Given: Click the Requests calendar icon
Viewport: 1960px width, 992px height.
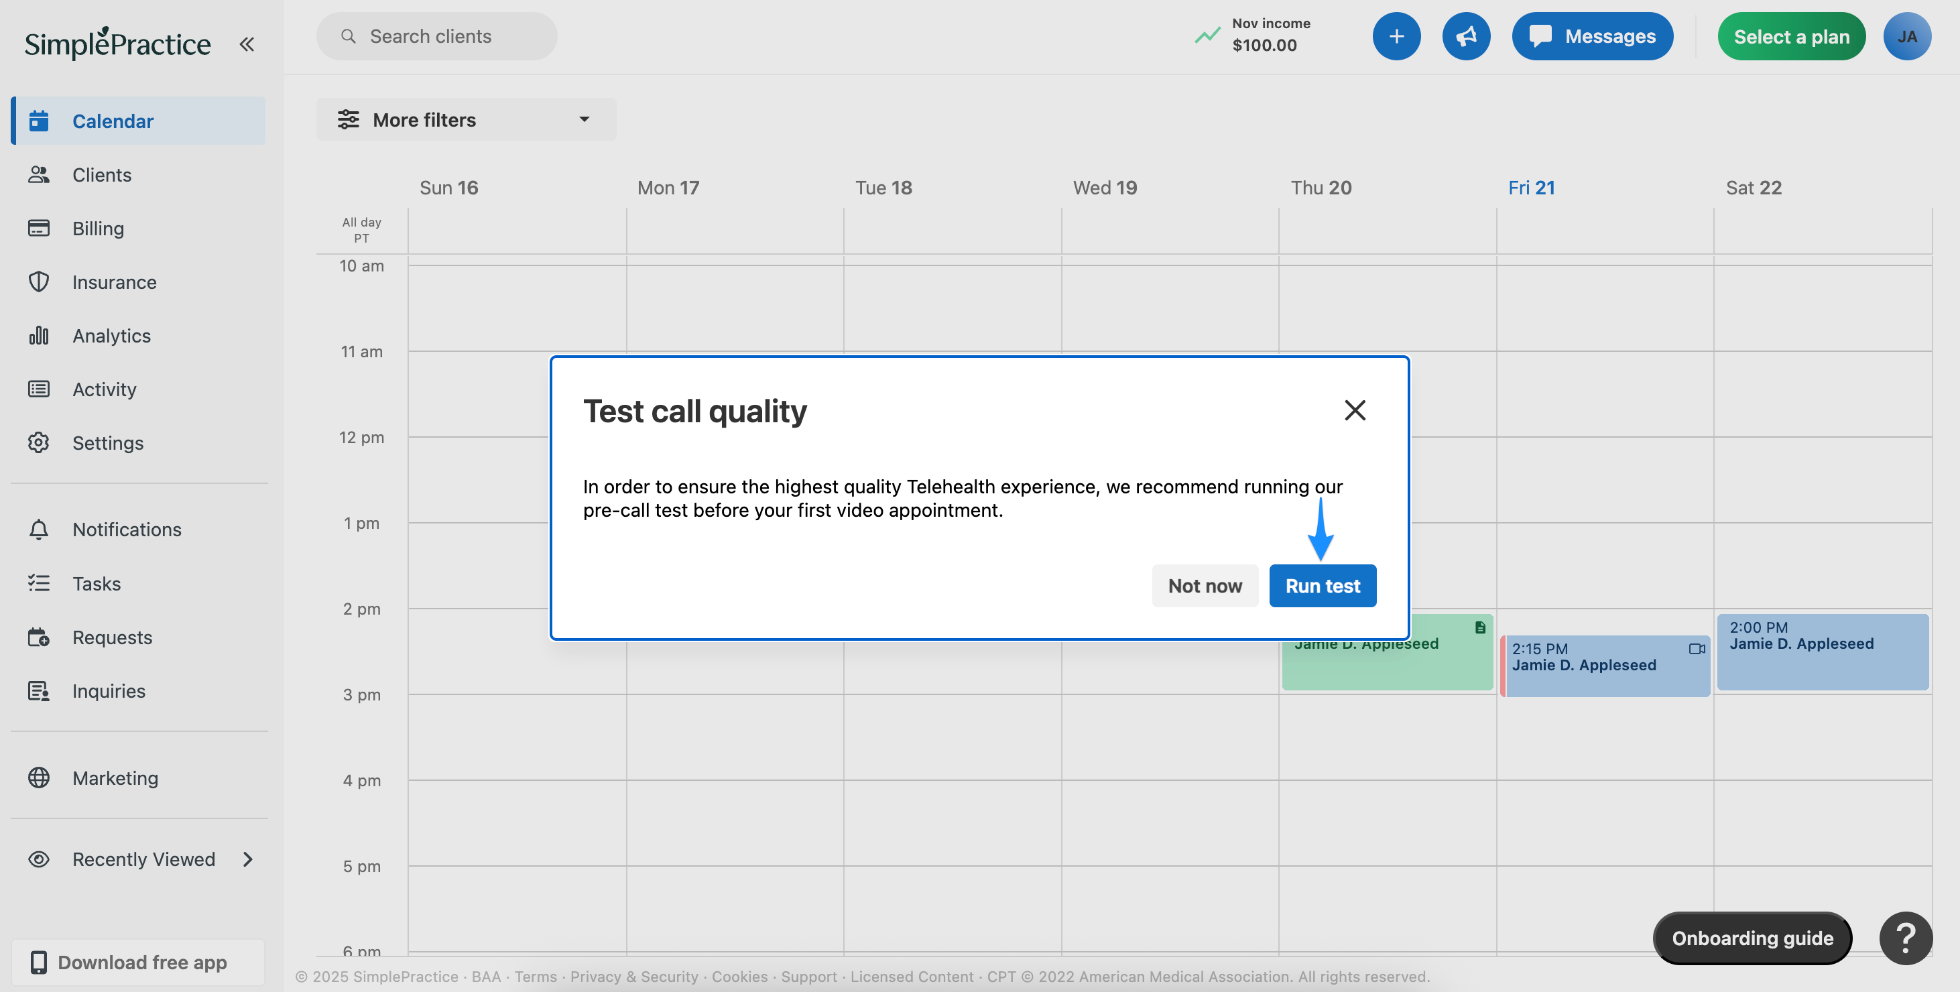Looking at the screenshot, I should pyautogui.click(x=39, y=637).
